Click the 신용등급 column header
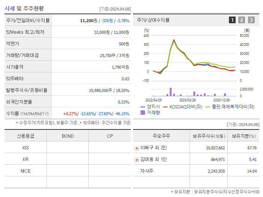Image resolution: width=263 pixels, height=197 pixels. 25,136
